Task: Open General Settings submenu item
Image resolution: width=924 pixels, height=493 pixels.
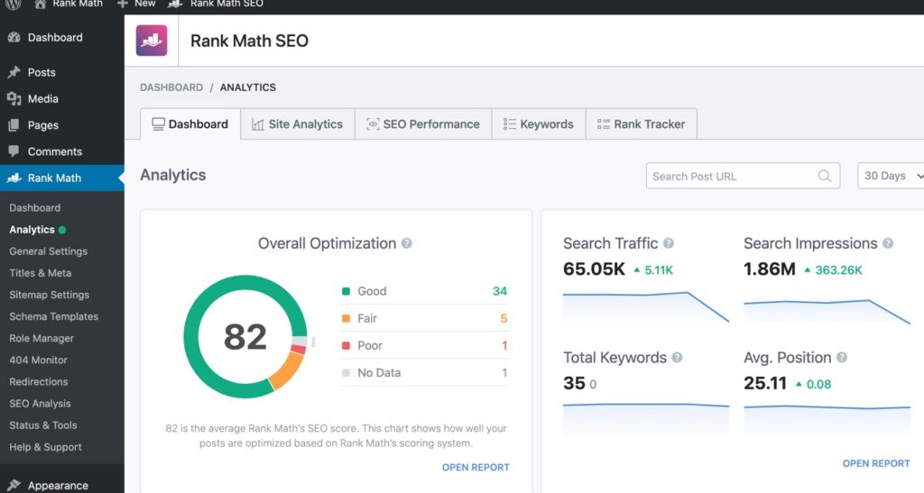Action: point(49,251)
